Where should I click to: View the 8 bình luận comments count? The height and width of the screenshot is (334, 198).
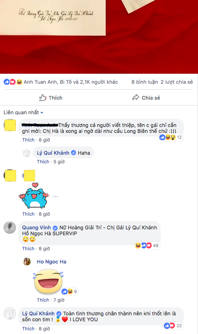pyautogui.click(x=144, y=82)
